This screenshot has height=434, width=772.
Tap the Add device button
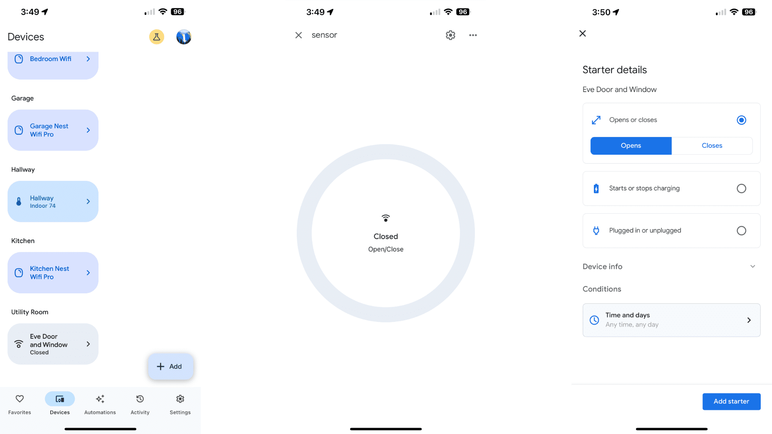(168, 366)
